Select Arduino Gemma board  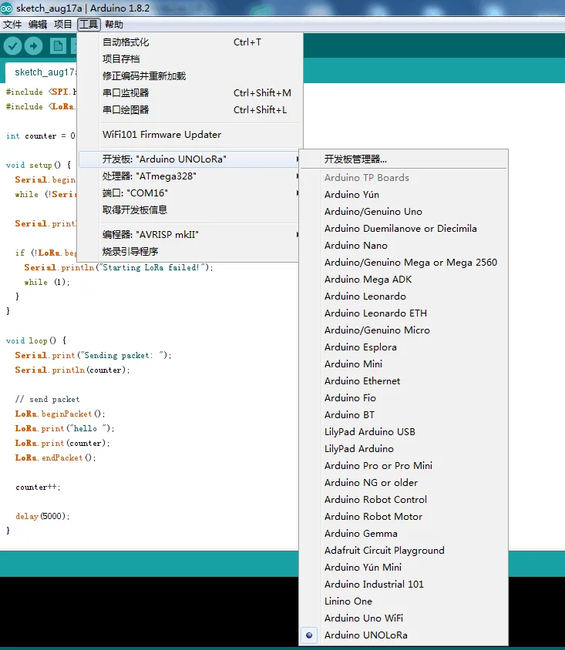[x=403, y=534]
